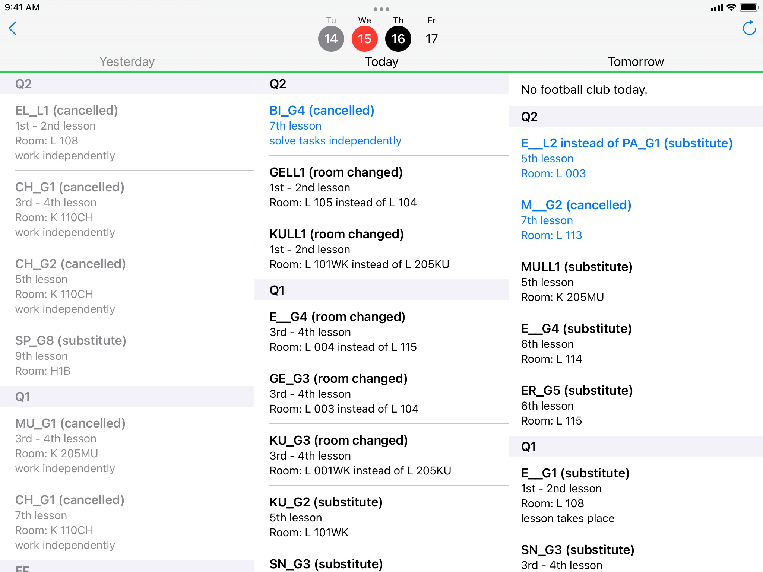Select E__G1 (substitute) entry
Screen dimensions: 763x572
point(636,495)
